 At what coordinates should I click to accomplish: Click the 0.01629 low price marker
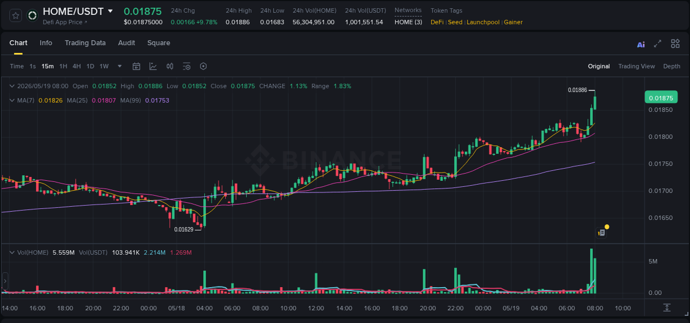[184, 229]
